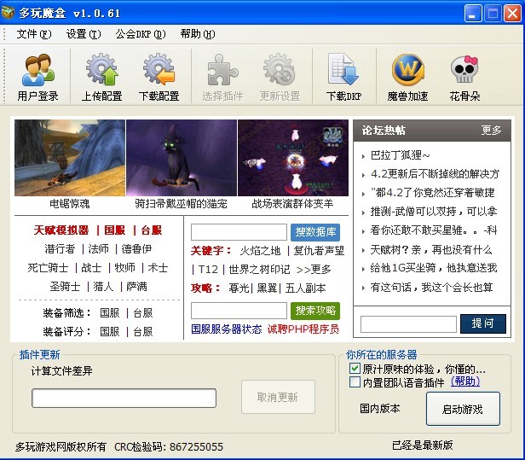Open the 电锯惊魂 thumbnail image
The width and height of the screenshot is (525, 460).
click(x=70, y=158)
